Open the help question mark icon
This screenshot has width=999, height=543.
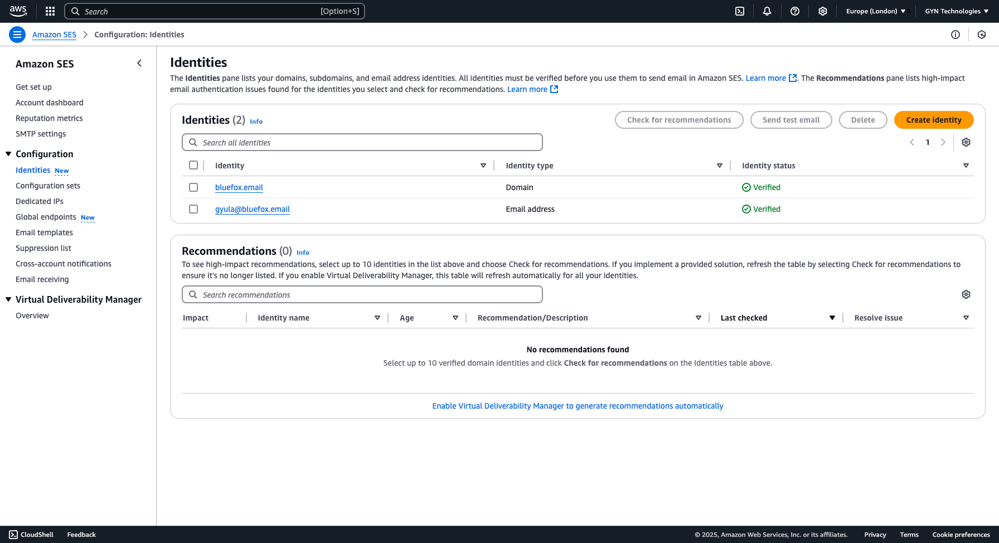pyautogui.click(x=795, y=11)
